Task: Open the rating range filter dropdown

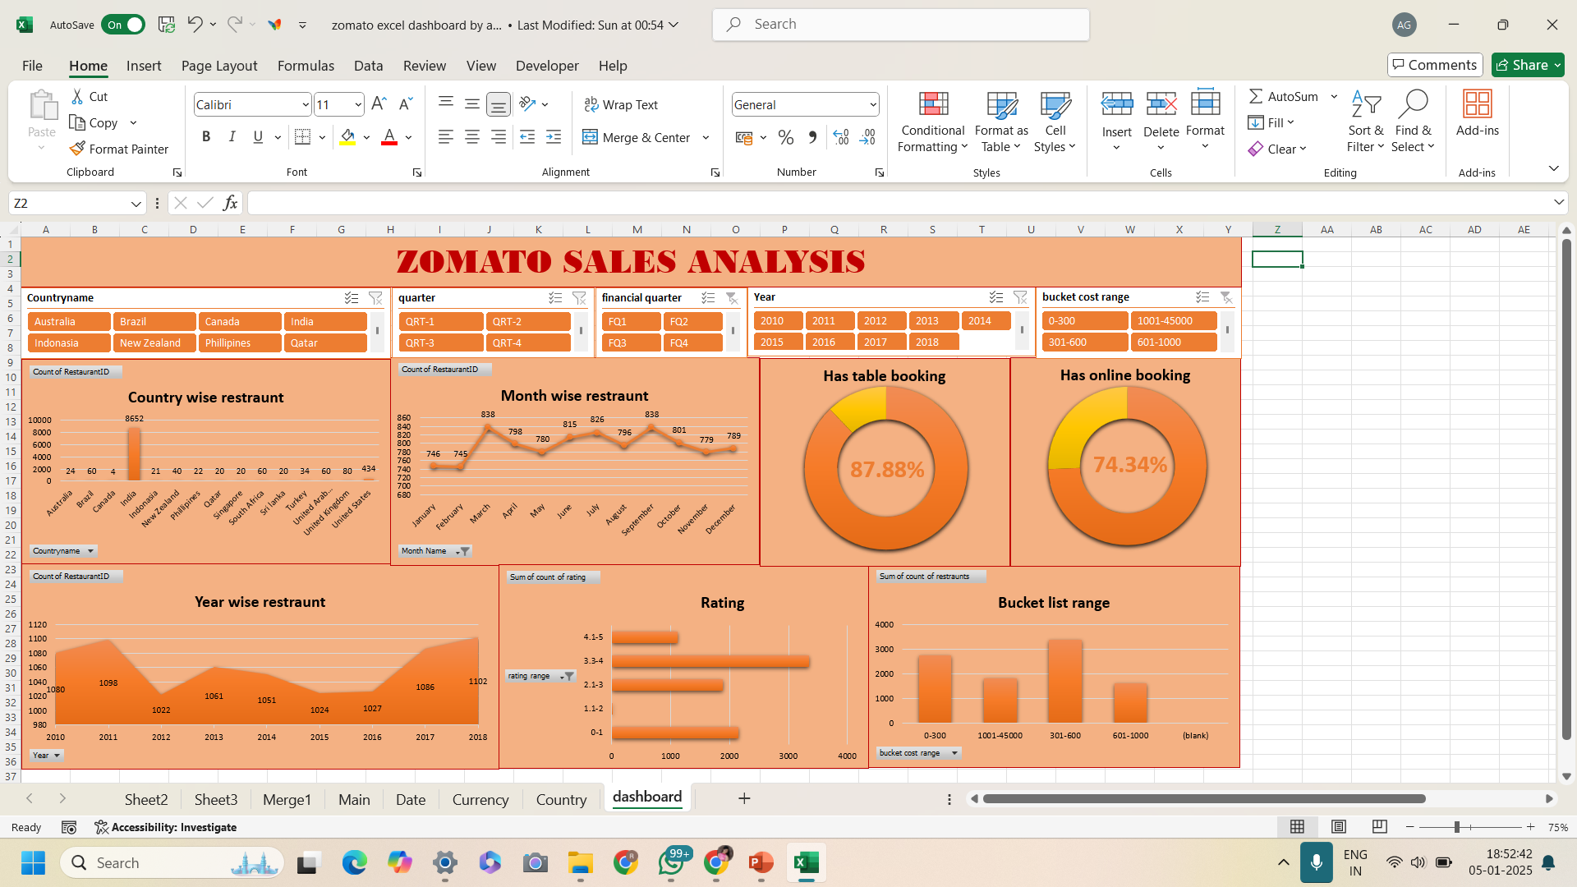Action: 567,676
